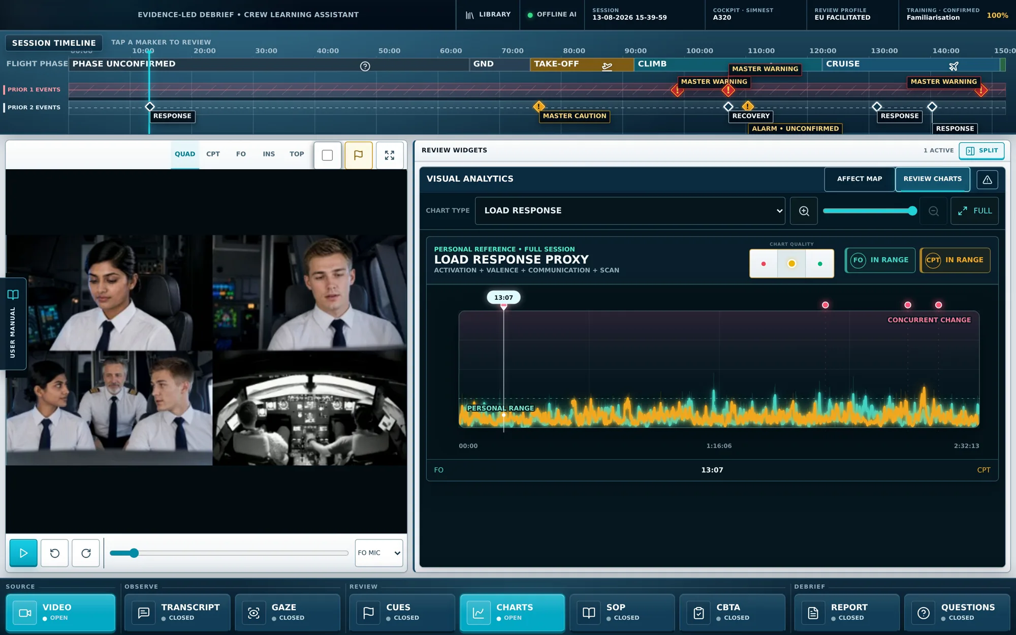The width and height of the screenshot is (1016, 635).
Task: Rewind the video with skip-back button
Action: [55, 553]
